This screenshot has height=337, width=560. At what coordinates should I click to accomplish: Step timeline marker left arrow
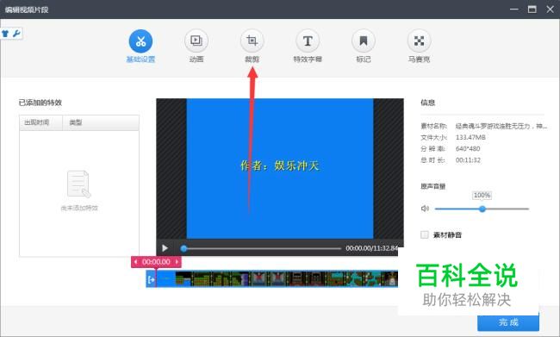pyautogui.click(x=136, y=262)
